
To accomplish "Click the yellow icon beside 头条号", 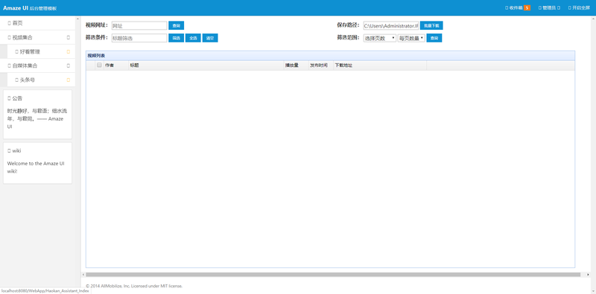I will pos(69,80).
